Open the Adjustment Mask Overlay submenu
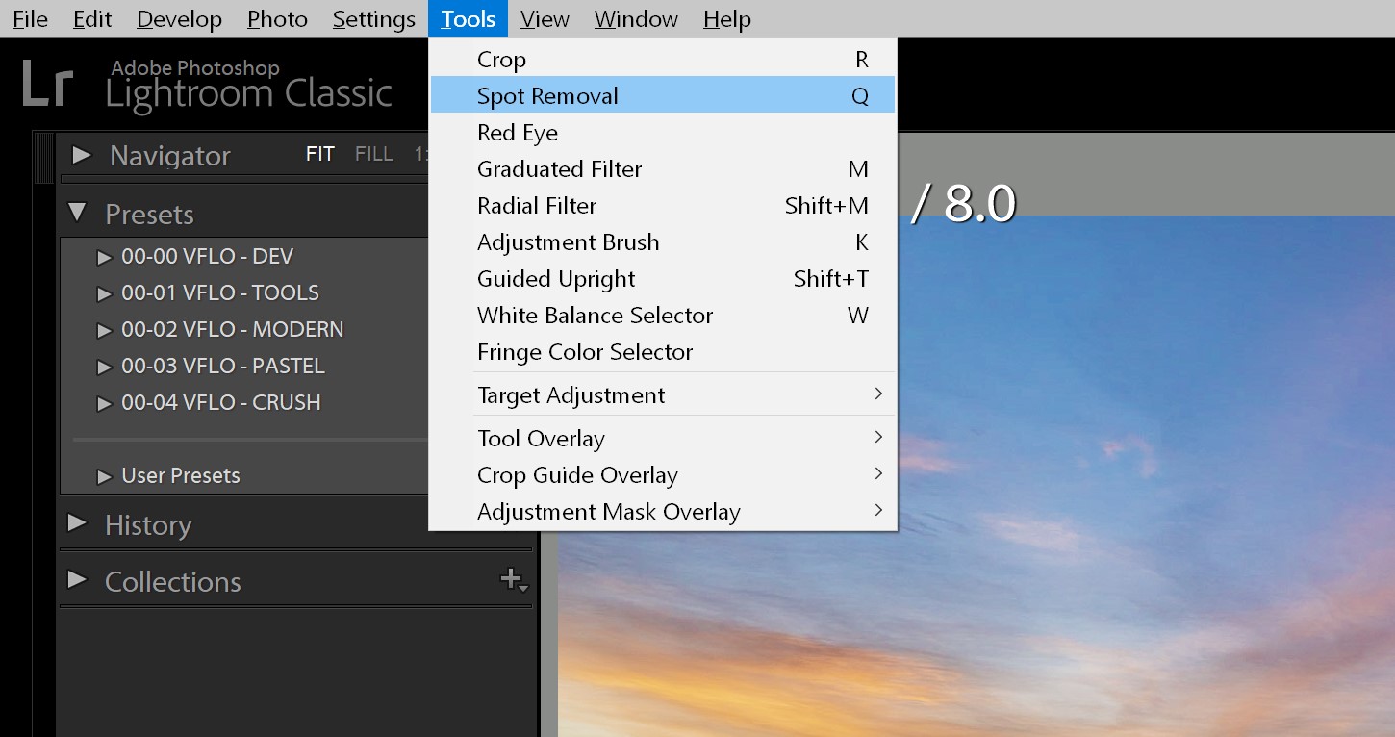The width and height of the screenshot is (1395, 737). pyautogui.click(x=608, y=511)
